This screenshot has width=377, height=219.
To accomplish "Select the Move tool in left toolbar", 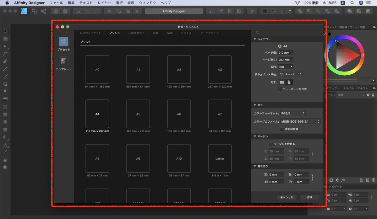I will tap(5, 31).
